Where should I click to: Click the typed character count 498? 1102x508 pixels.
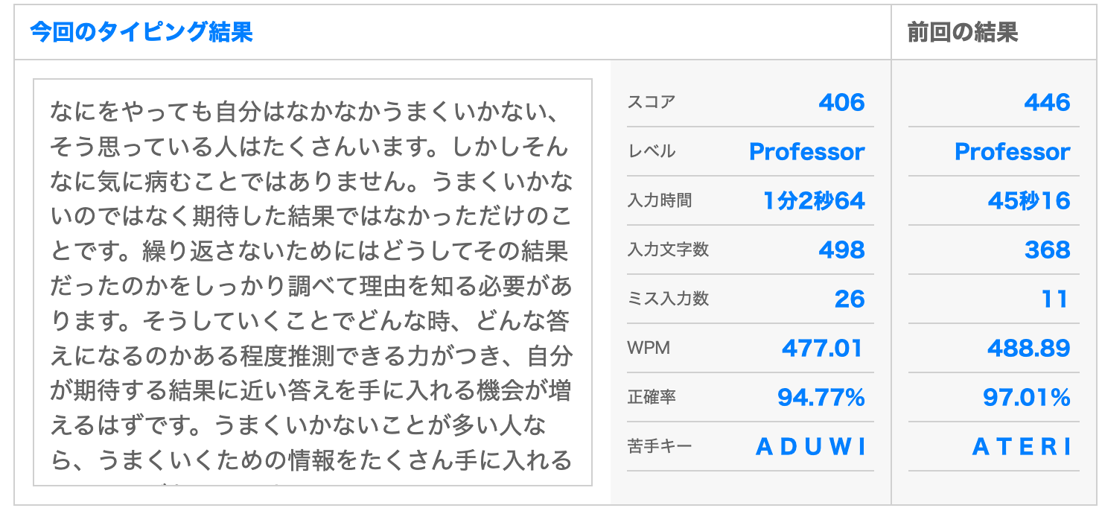[x=841, y=250]
